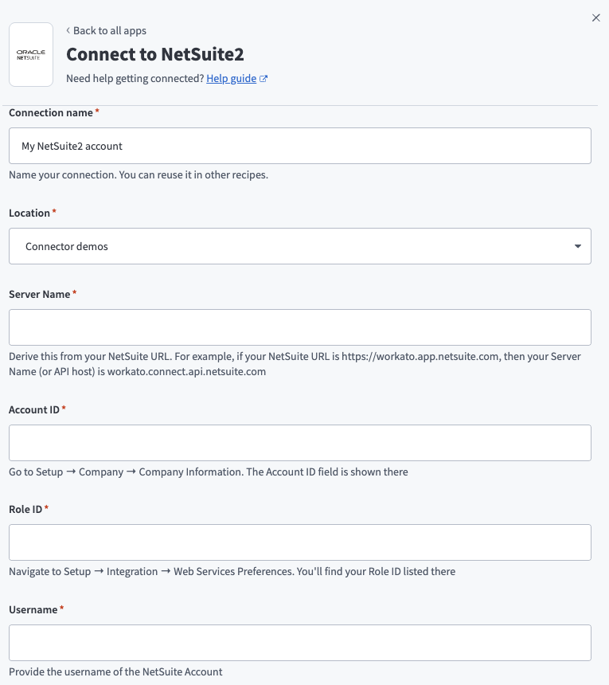Click the back chevron beside Back to all apps

[x=68, y=30]
